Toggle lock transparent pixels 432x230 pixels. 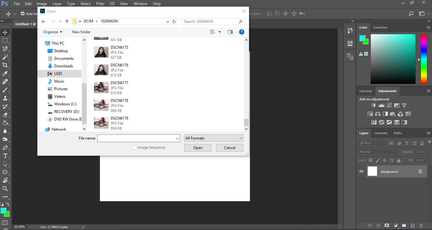pos(370,160)
